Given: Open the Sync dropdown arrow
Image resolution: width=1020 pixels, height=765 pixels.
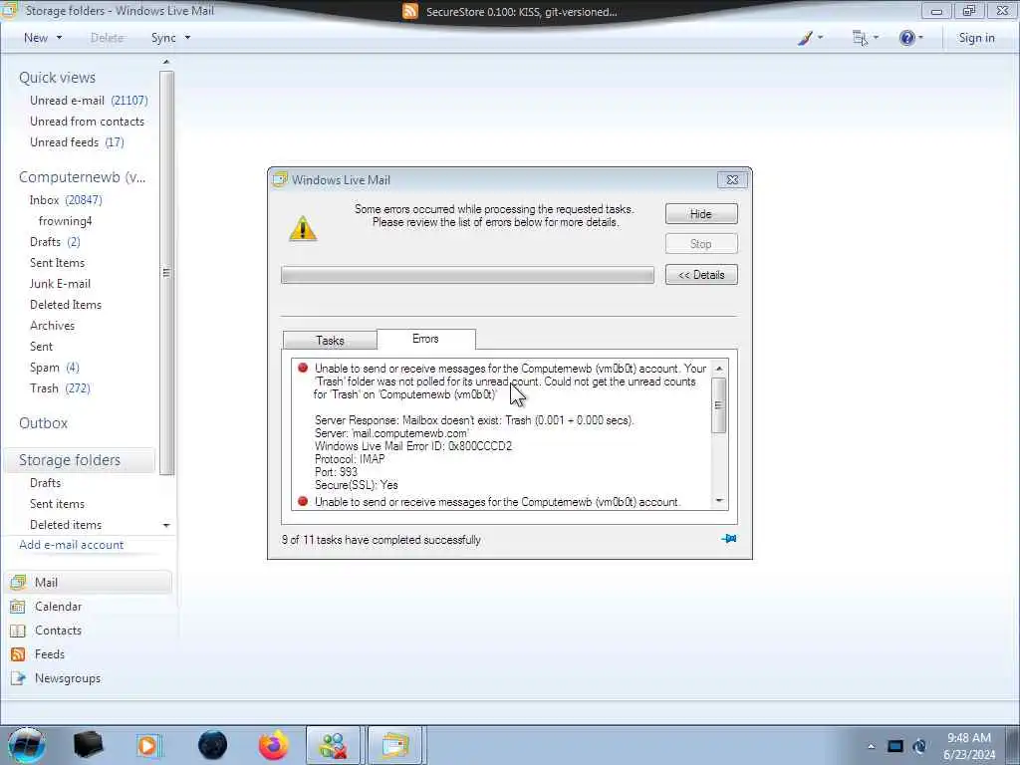Looking at the screenshot, I should (187, 38).
